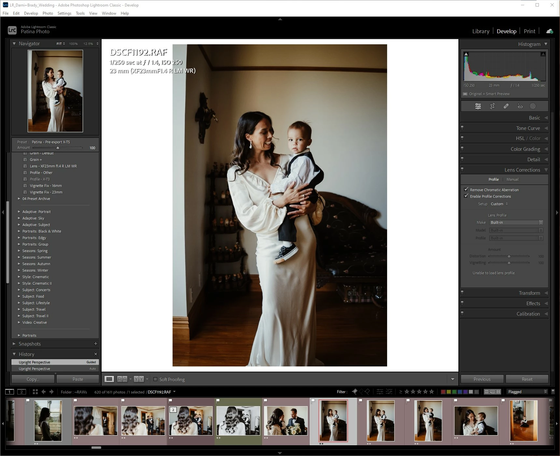
Task: Click the Lrc identity plate logo
Action: click(12, 30)
